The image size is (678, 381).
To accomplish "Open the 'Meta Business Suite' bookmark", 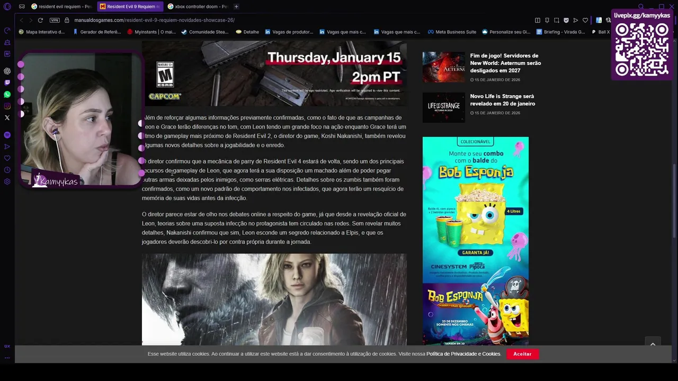I will 452,32.
